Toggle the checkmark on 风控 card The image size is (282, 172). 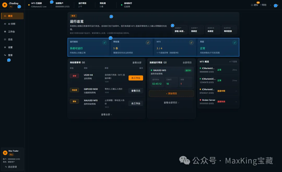(234, 43)
